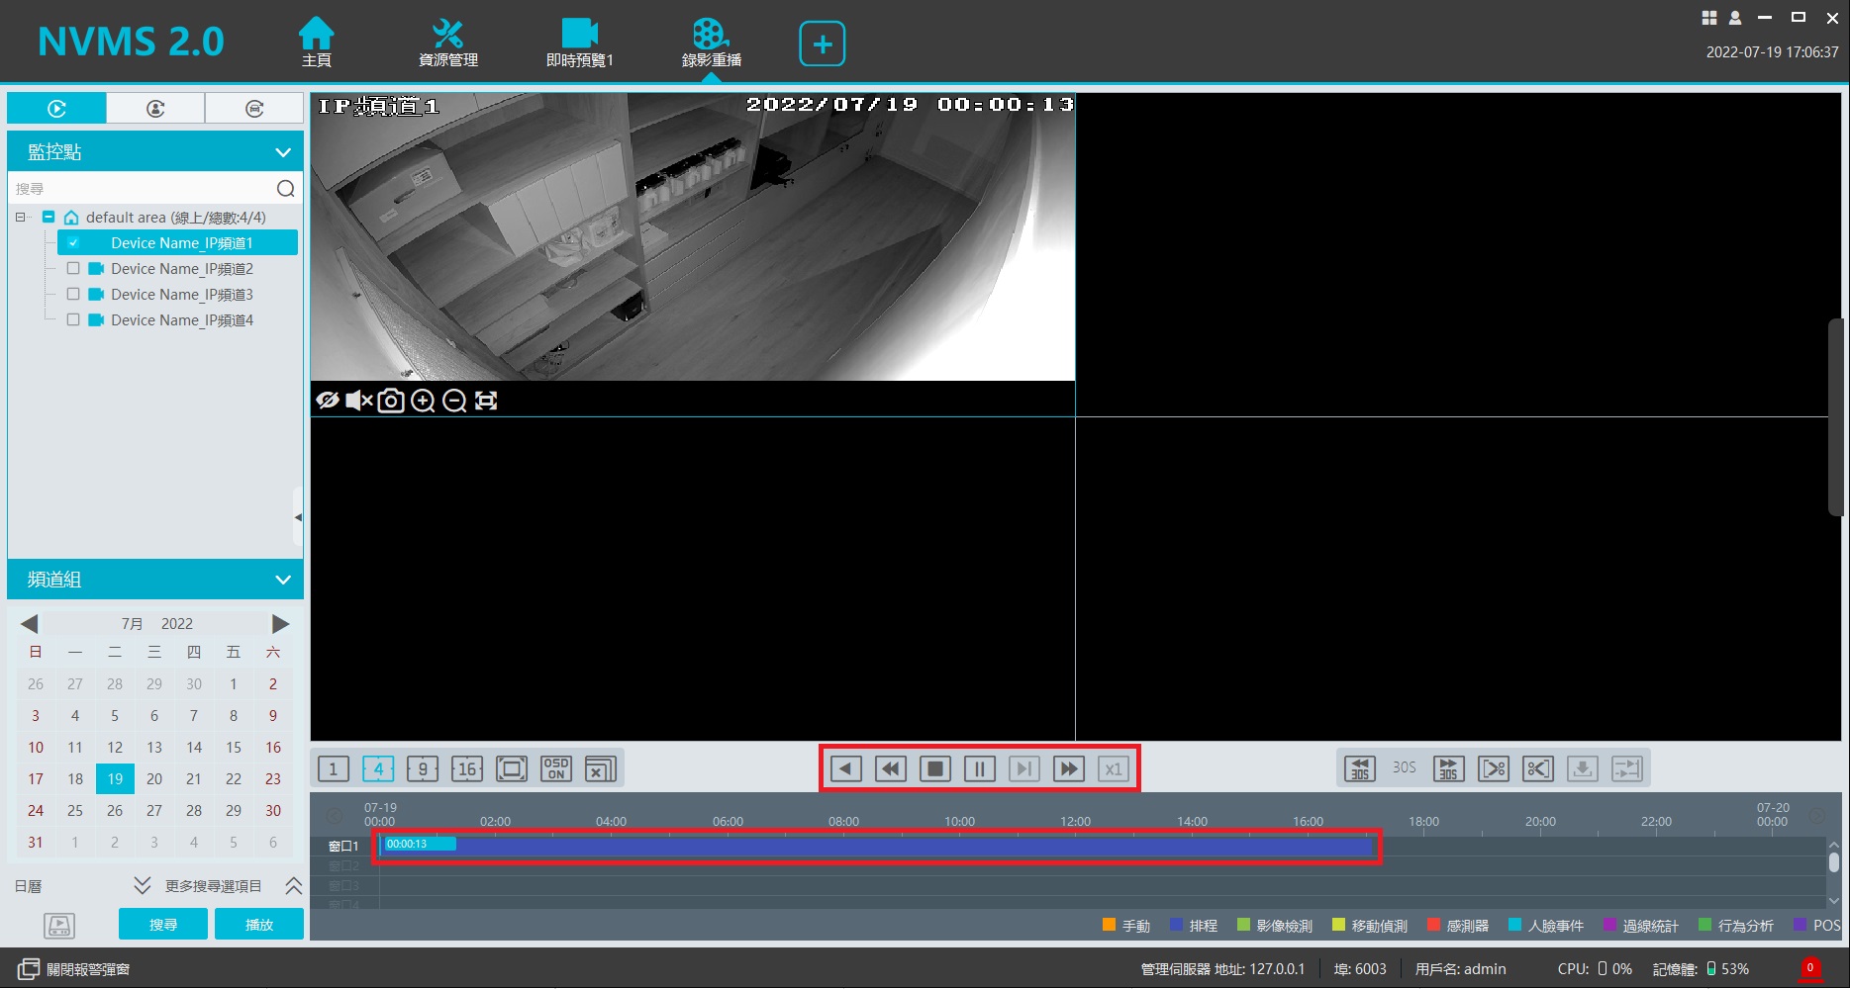This screenshot has height=989, width=1850.
Task: Go to previous month in calendar
Action: tap(30, 623)
